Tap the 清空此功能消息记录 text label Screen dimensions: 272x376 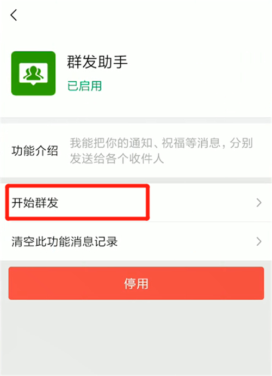pyautogui.click(x=64, y=241)
